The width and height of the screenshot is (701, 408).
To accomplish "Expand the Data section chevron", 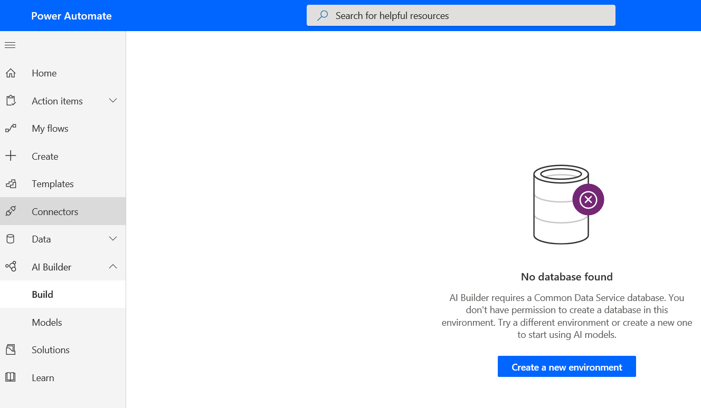I will [x=113, y=239].
